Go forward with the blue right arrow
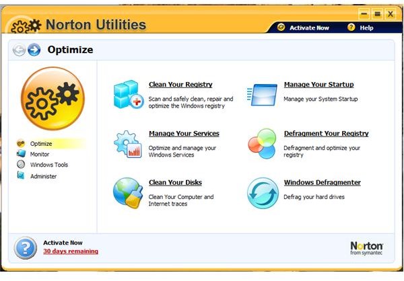404x281 pixels. 34,50
